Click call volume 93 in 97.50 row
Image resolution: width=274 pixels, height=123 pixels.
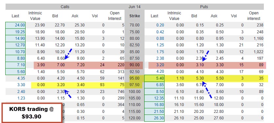pyautogui.click(x=102, y=85)
